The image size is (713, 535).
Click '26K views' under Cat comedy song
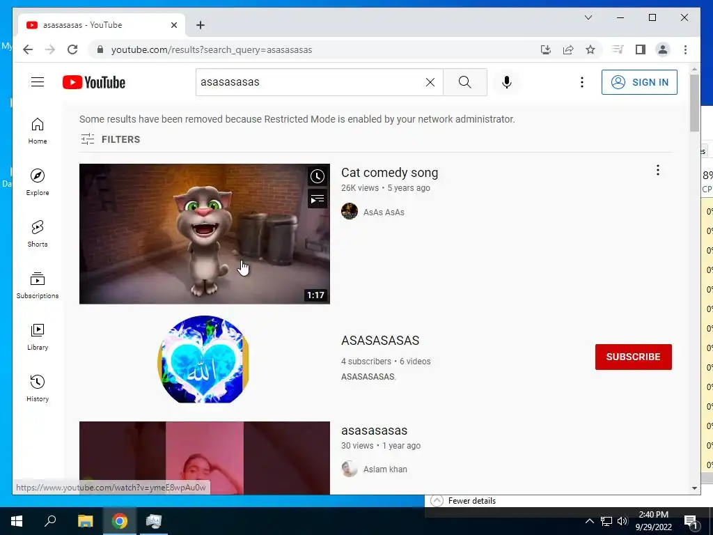pos(360,188)
